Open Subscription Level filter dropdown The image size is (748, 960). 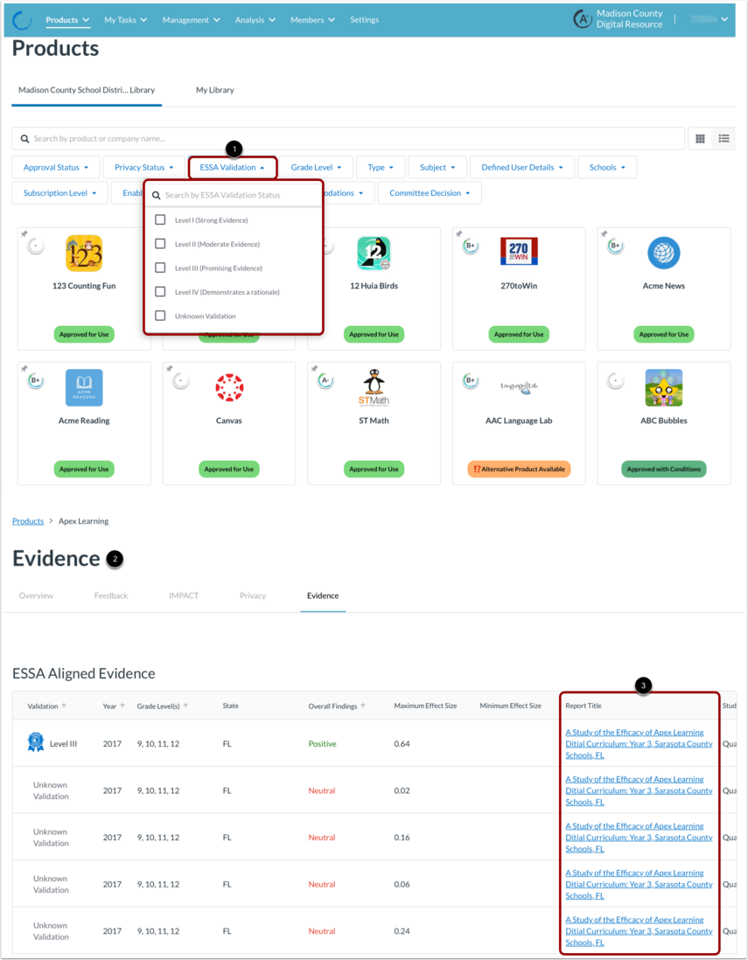click(x=59, y=193)
